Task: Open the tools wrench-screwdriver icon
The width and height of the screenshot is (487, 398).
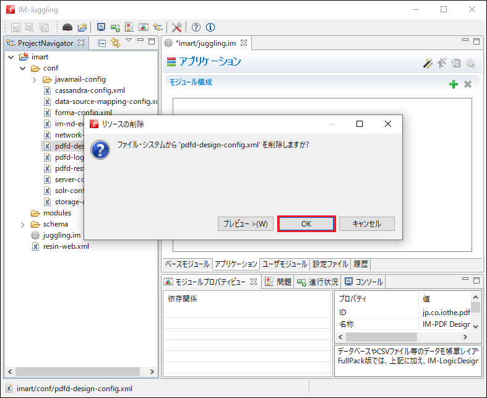Action: [176, 27]
